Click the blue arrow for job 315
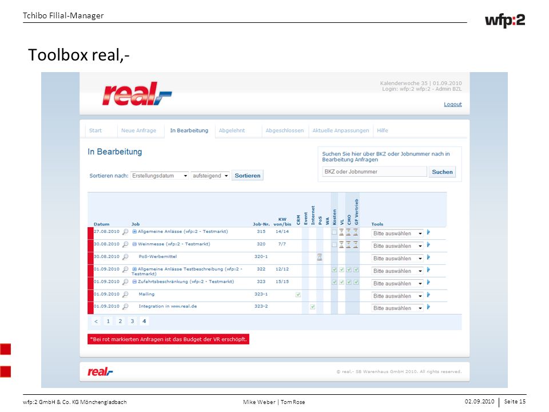Screen dimensions: 549x412 pos(428,232)
